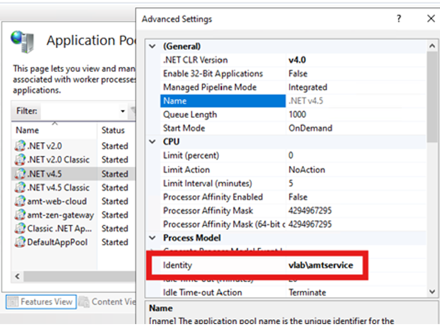Click left arrow of app pool list scrollbar
Viewport: 440px width, 326px height.
click(x=17, y=276)
